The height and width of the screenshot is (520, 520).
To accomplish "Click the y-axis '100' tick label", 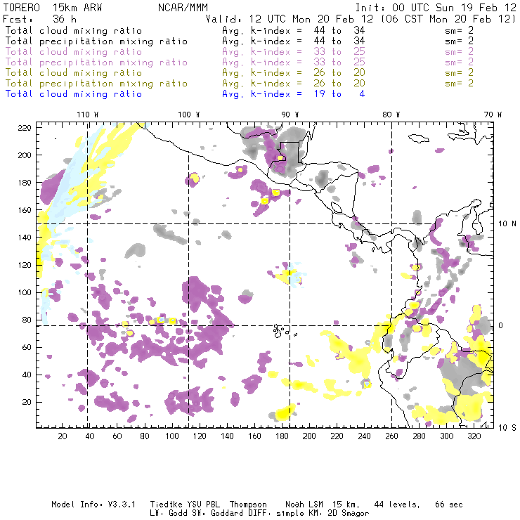I will tap(25, 292).
